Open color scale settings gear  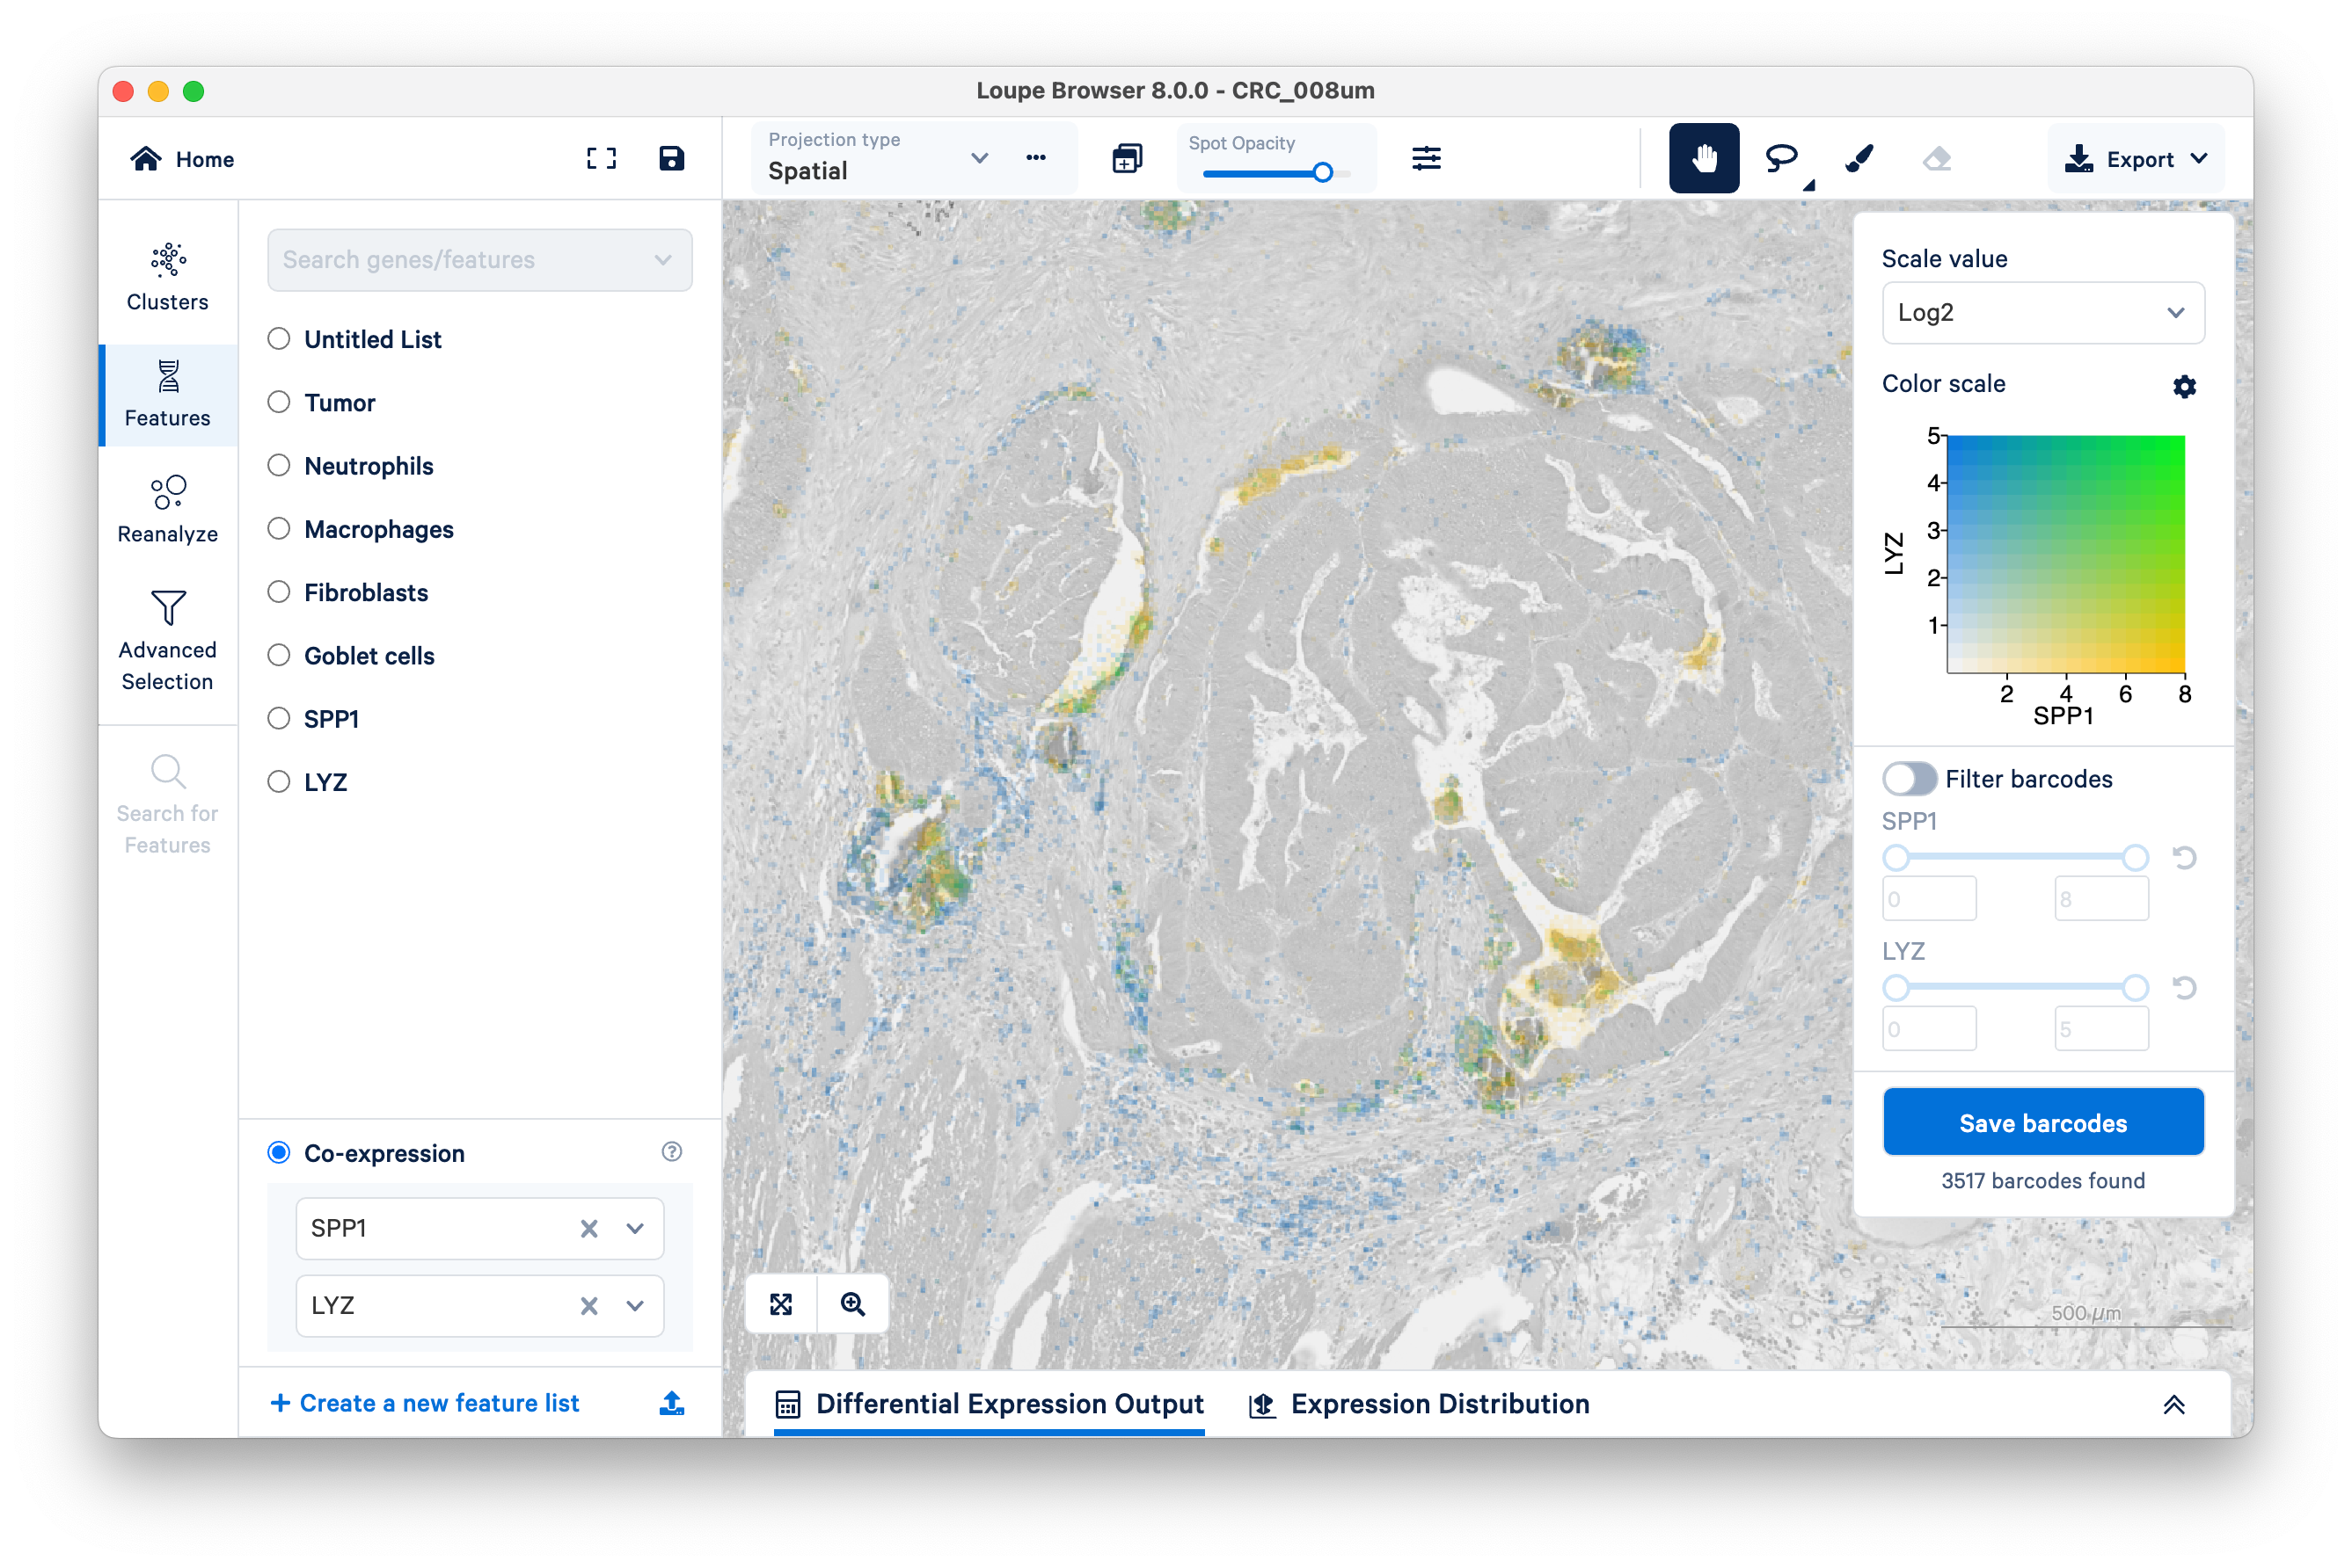(x=2184, y=386)
